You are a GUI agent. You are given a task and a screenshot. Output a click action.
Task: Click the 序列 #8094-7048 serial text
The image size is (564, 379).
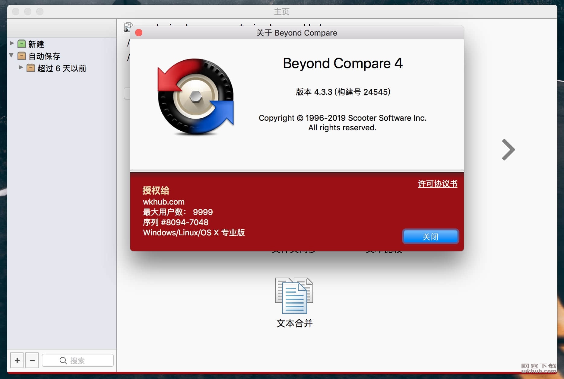176,222
